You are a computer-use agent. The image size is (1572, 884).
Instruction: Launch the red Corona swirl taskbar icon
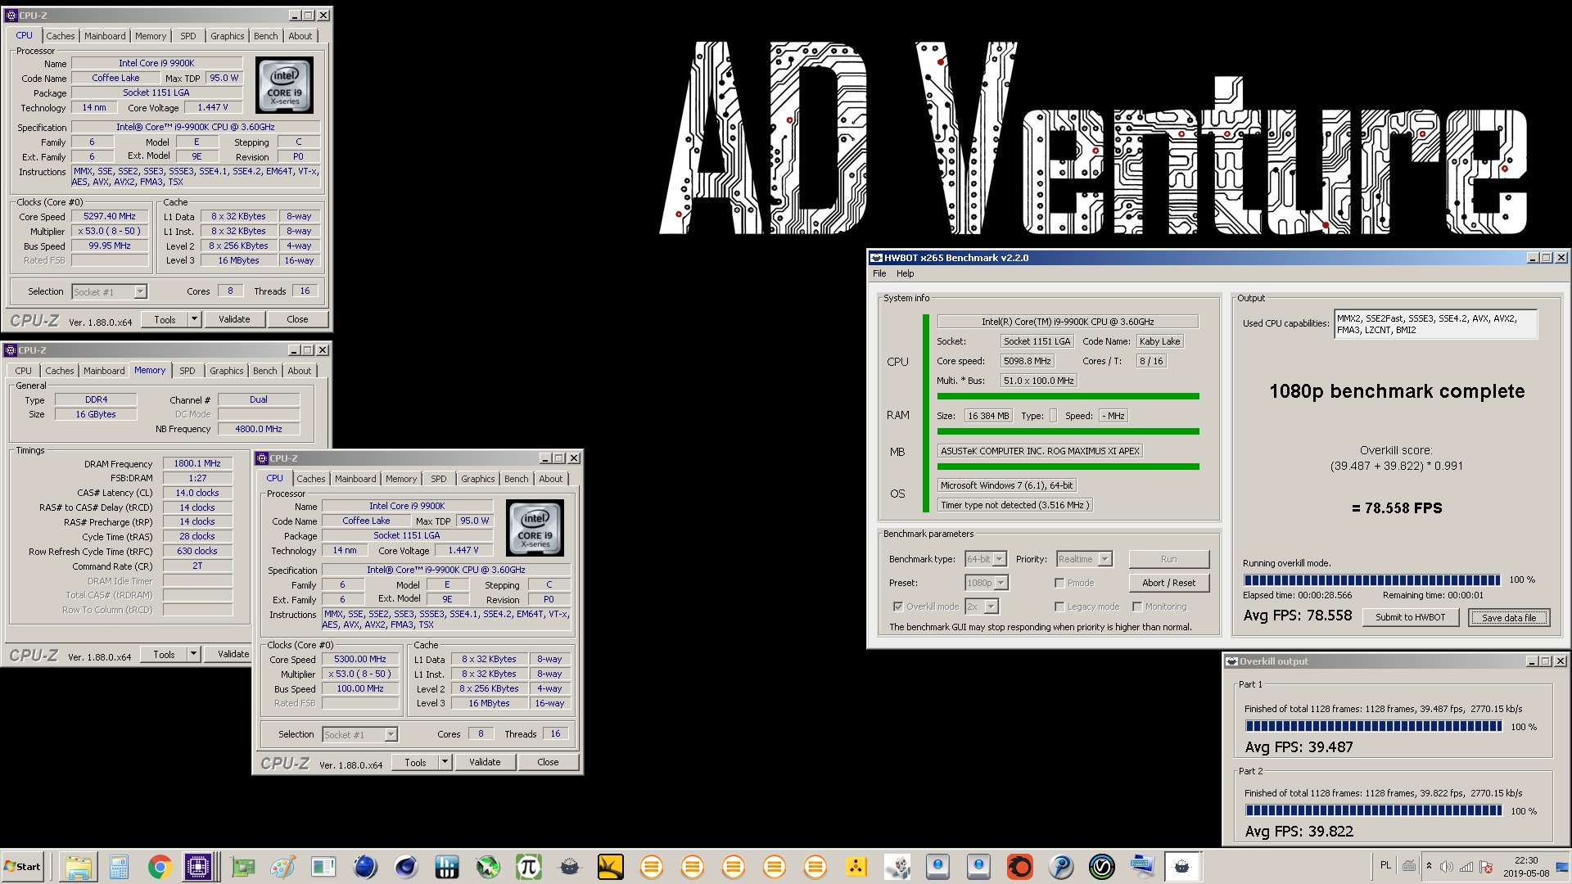(1020, 867)
